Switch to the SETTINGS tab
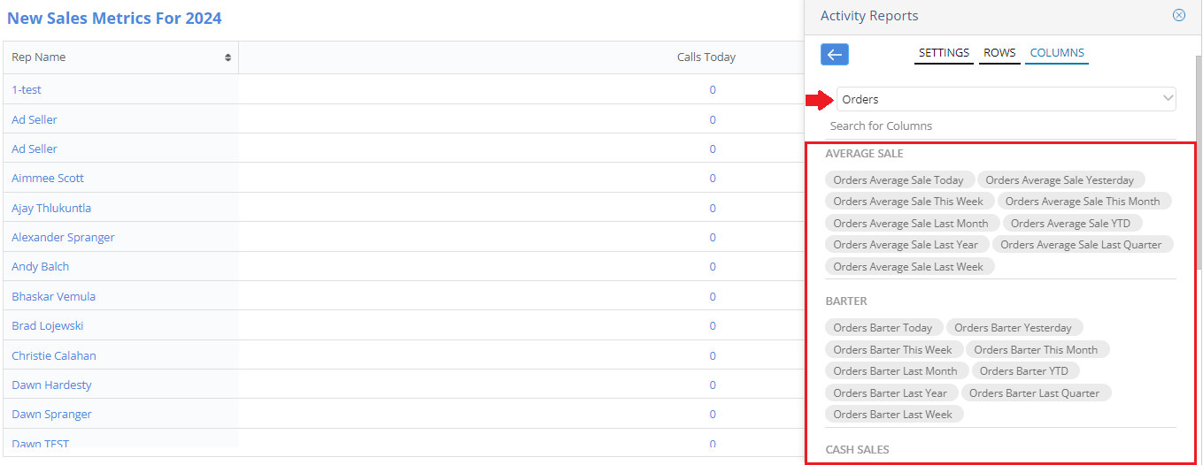Screen dimensions: 1203x465 [944, 53]
